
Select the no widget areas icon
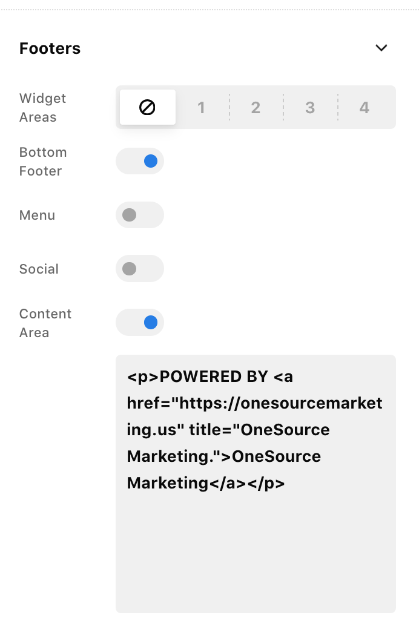pyautogui.click(x=148, y=108)
